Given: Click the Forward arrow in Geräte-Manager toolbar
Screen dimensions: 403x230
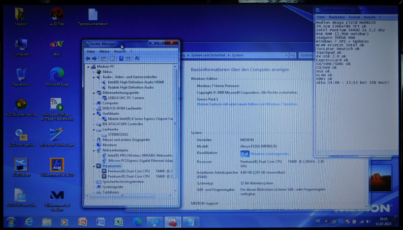Looking at the screenshot, I should tap(94, 59).
